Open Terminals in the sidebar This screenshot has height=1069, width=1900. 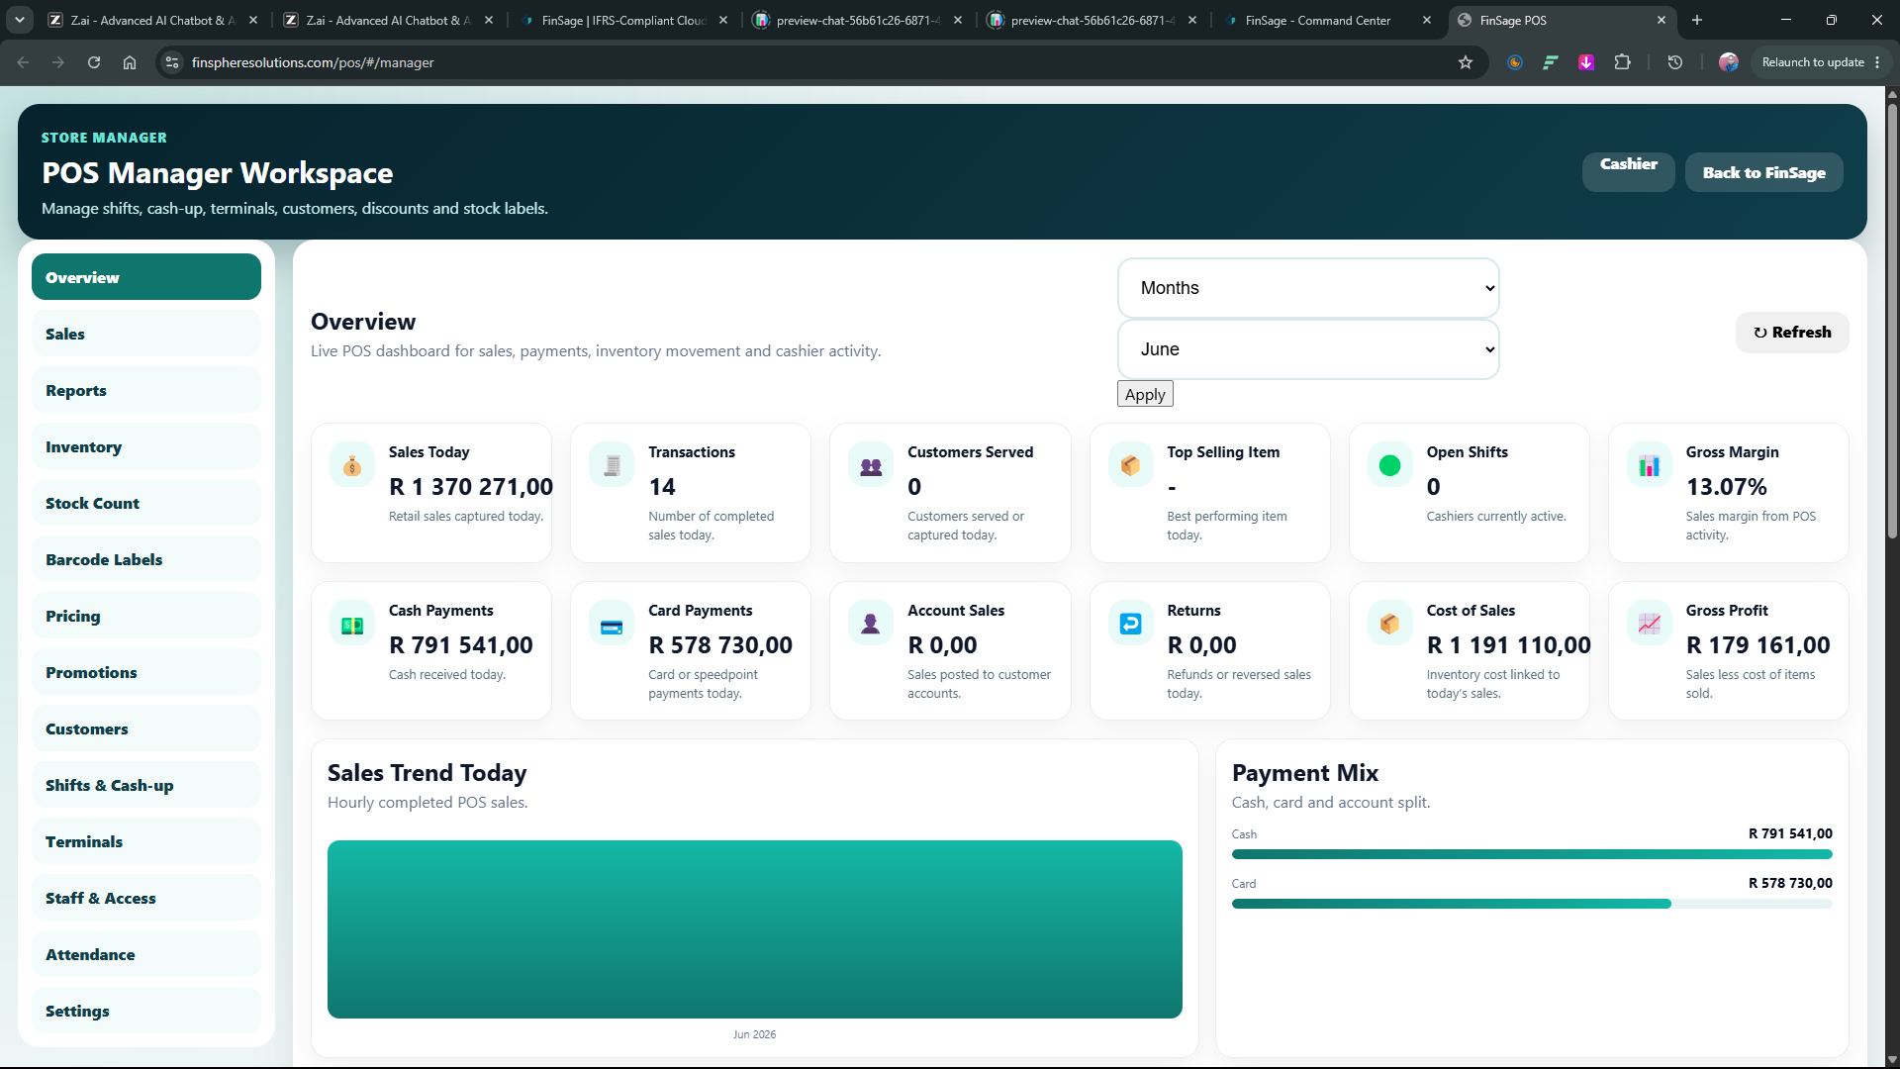(146, 841)
